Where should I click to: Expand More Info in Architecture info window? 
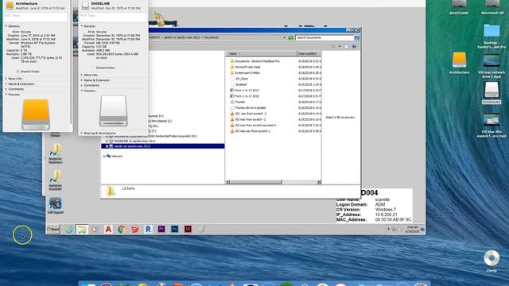(6, 79)
